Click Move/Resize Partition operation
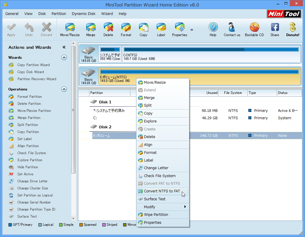305x237 pixels. coord(34,111)
